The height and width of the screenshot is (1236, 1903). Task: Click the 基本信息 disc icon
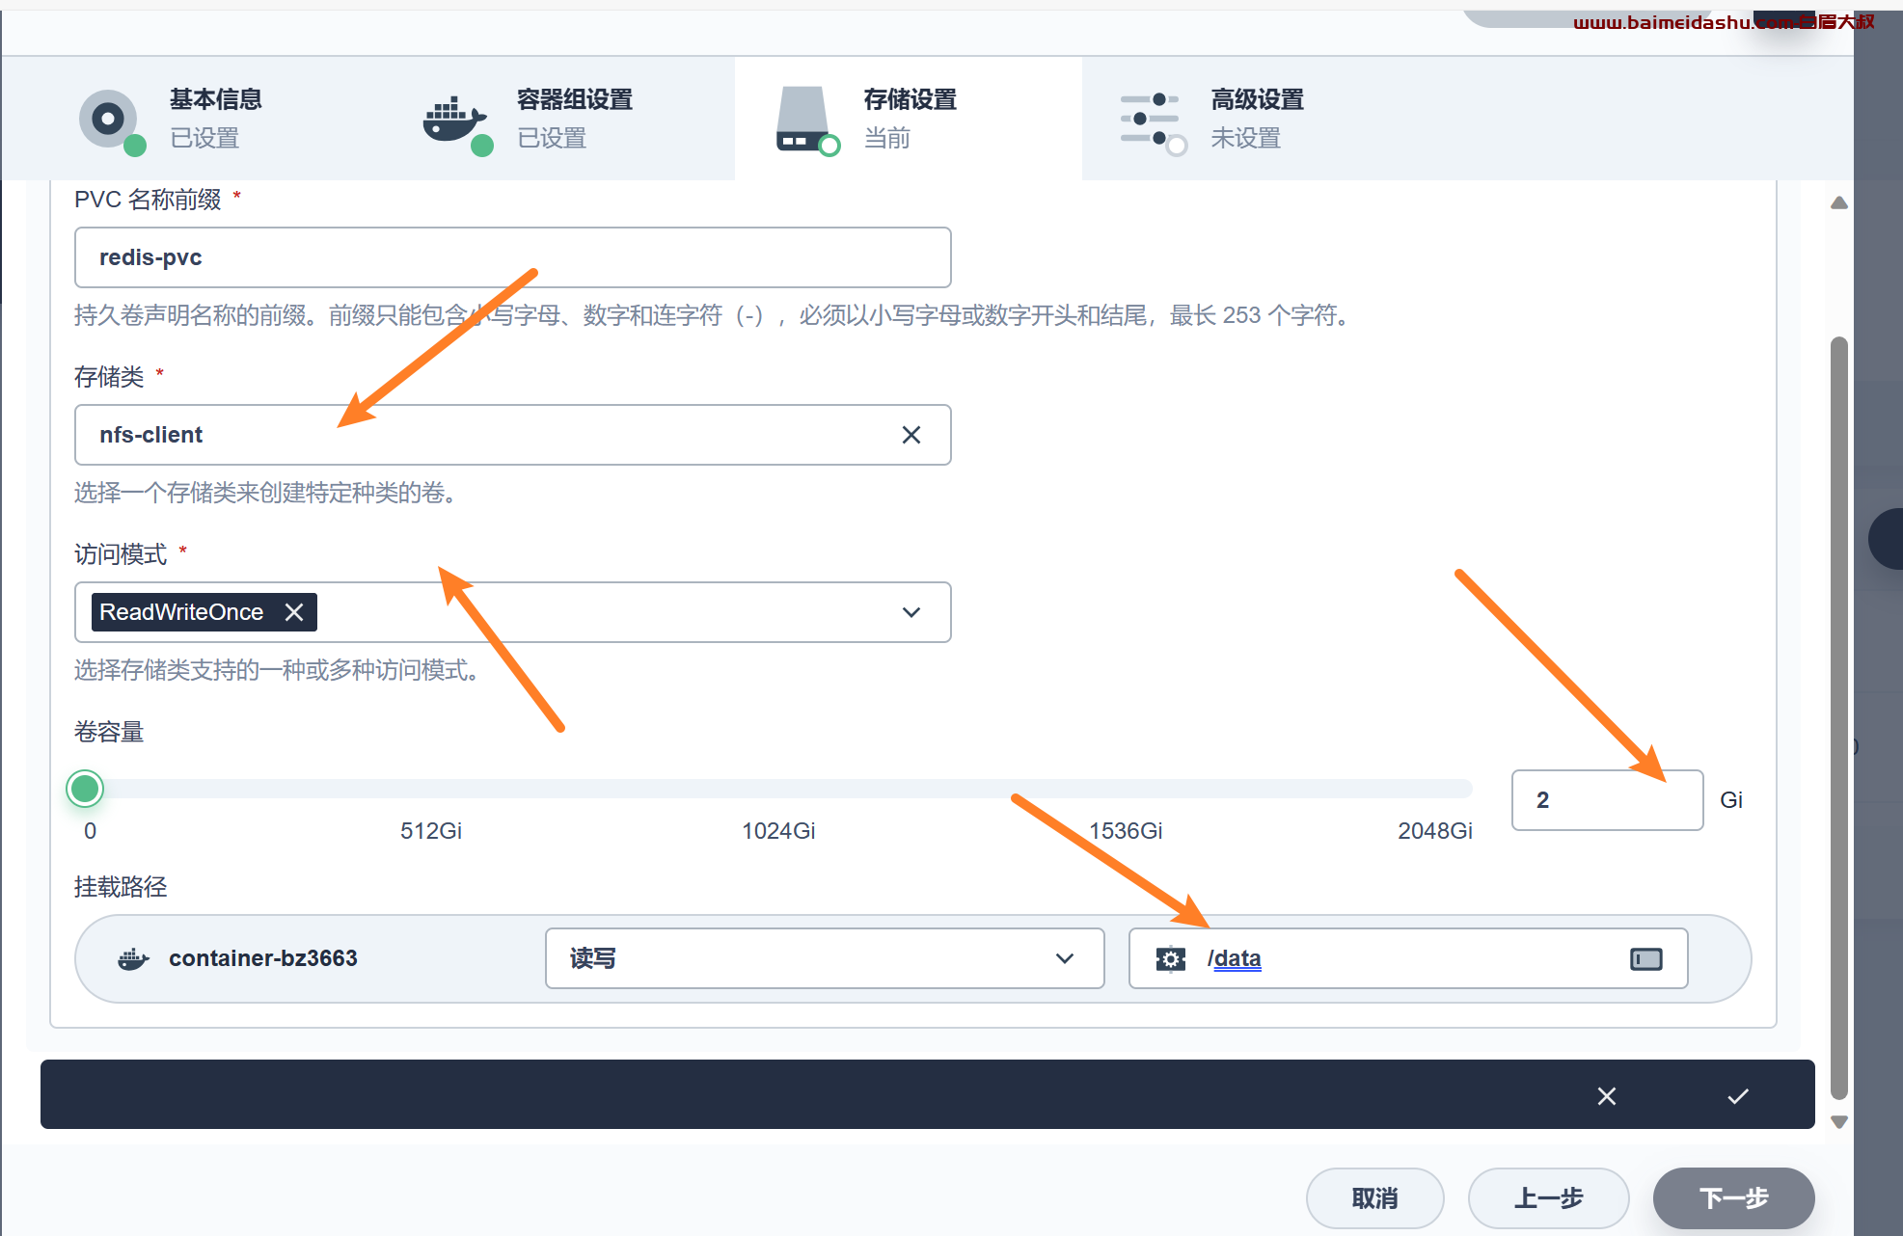click(110, 121)
